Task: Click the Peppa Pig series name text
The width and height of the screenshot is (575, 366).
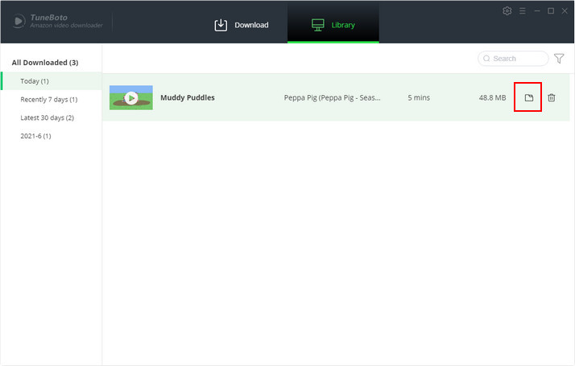Action: click(x=333, y=98)
